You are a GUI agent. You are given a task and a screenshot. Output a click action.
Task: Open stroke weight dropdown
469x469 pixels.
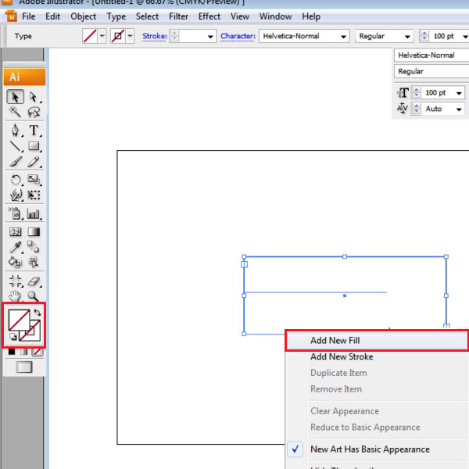click(210, 37)
